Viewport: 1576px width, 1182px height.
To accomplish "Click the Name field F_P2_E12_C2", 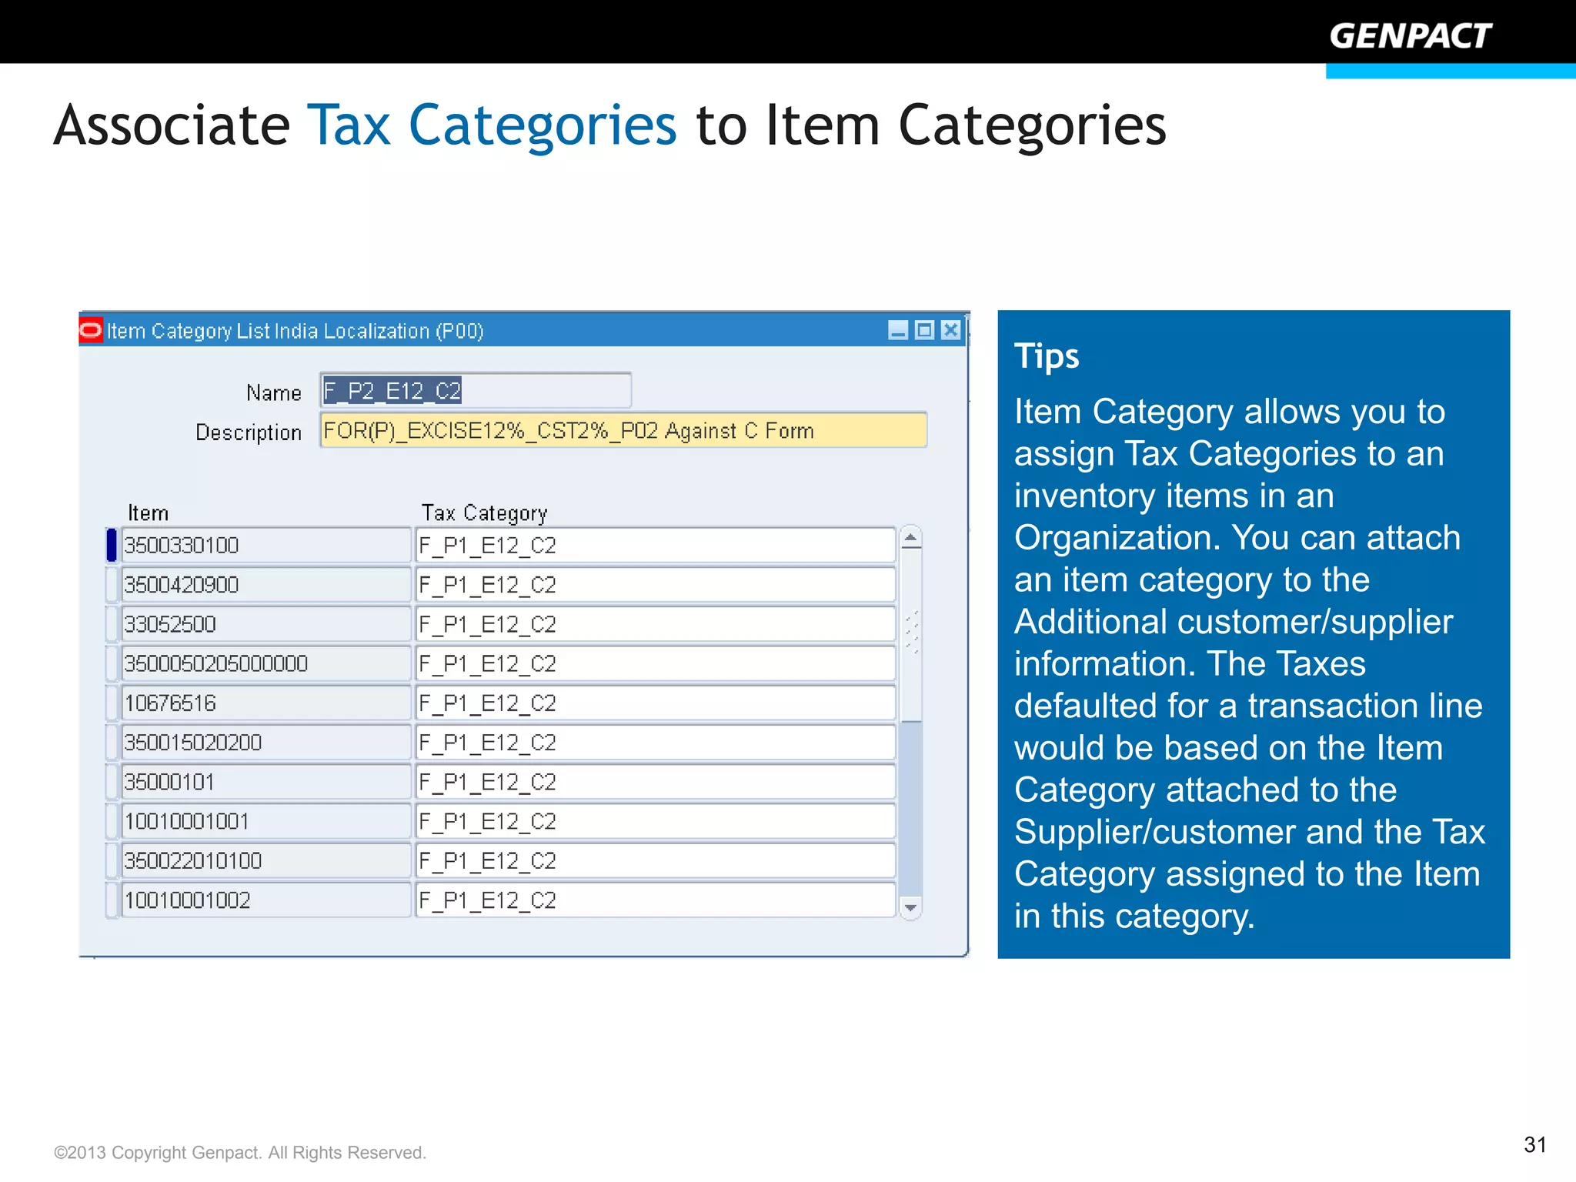I will tap(476, 391).
